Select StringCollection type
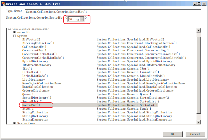208x140 pixels. 35,112
